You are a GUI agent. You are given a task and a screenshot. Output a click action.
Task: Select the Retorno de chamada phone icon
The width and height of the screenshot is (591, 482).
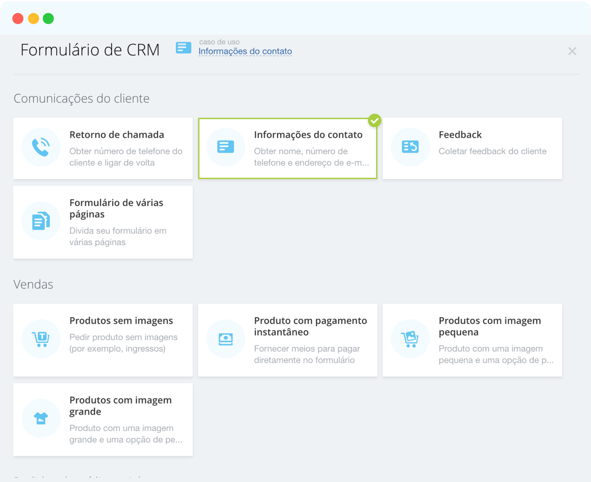tap(41, 147)
